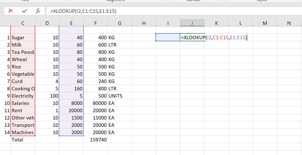Click the 15000 cell in column F
The width and height of the screenshot is (302, 155).
point(96,118)
